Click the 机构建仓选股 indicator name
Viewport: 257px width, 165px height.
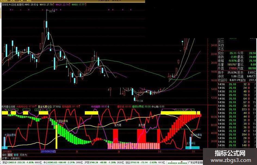(x=8, y=106)
